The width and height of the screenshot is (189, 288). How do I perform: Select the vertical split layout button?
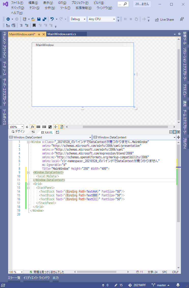(171, 132)
